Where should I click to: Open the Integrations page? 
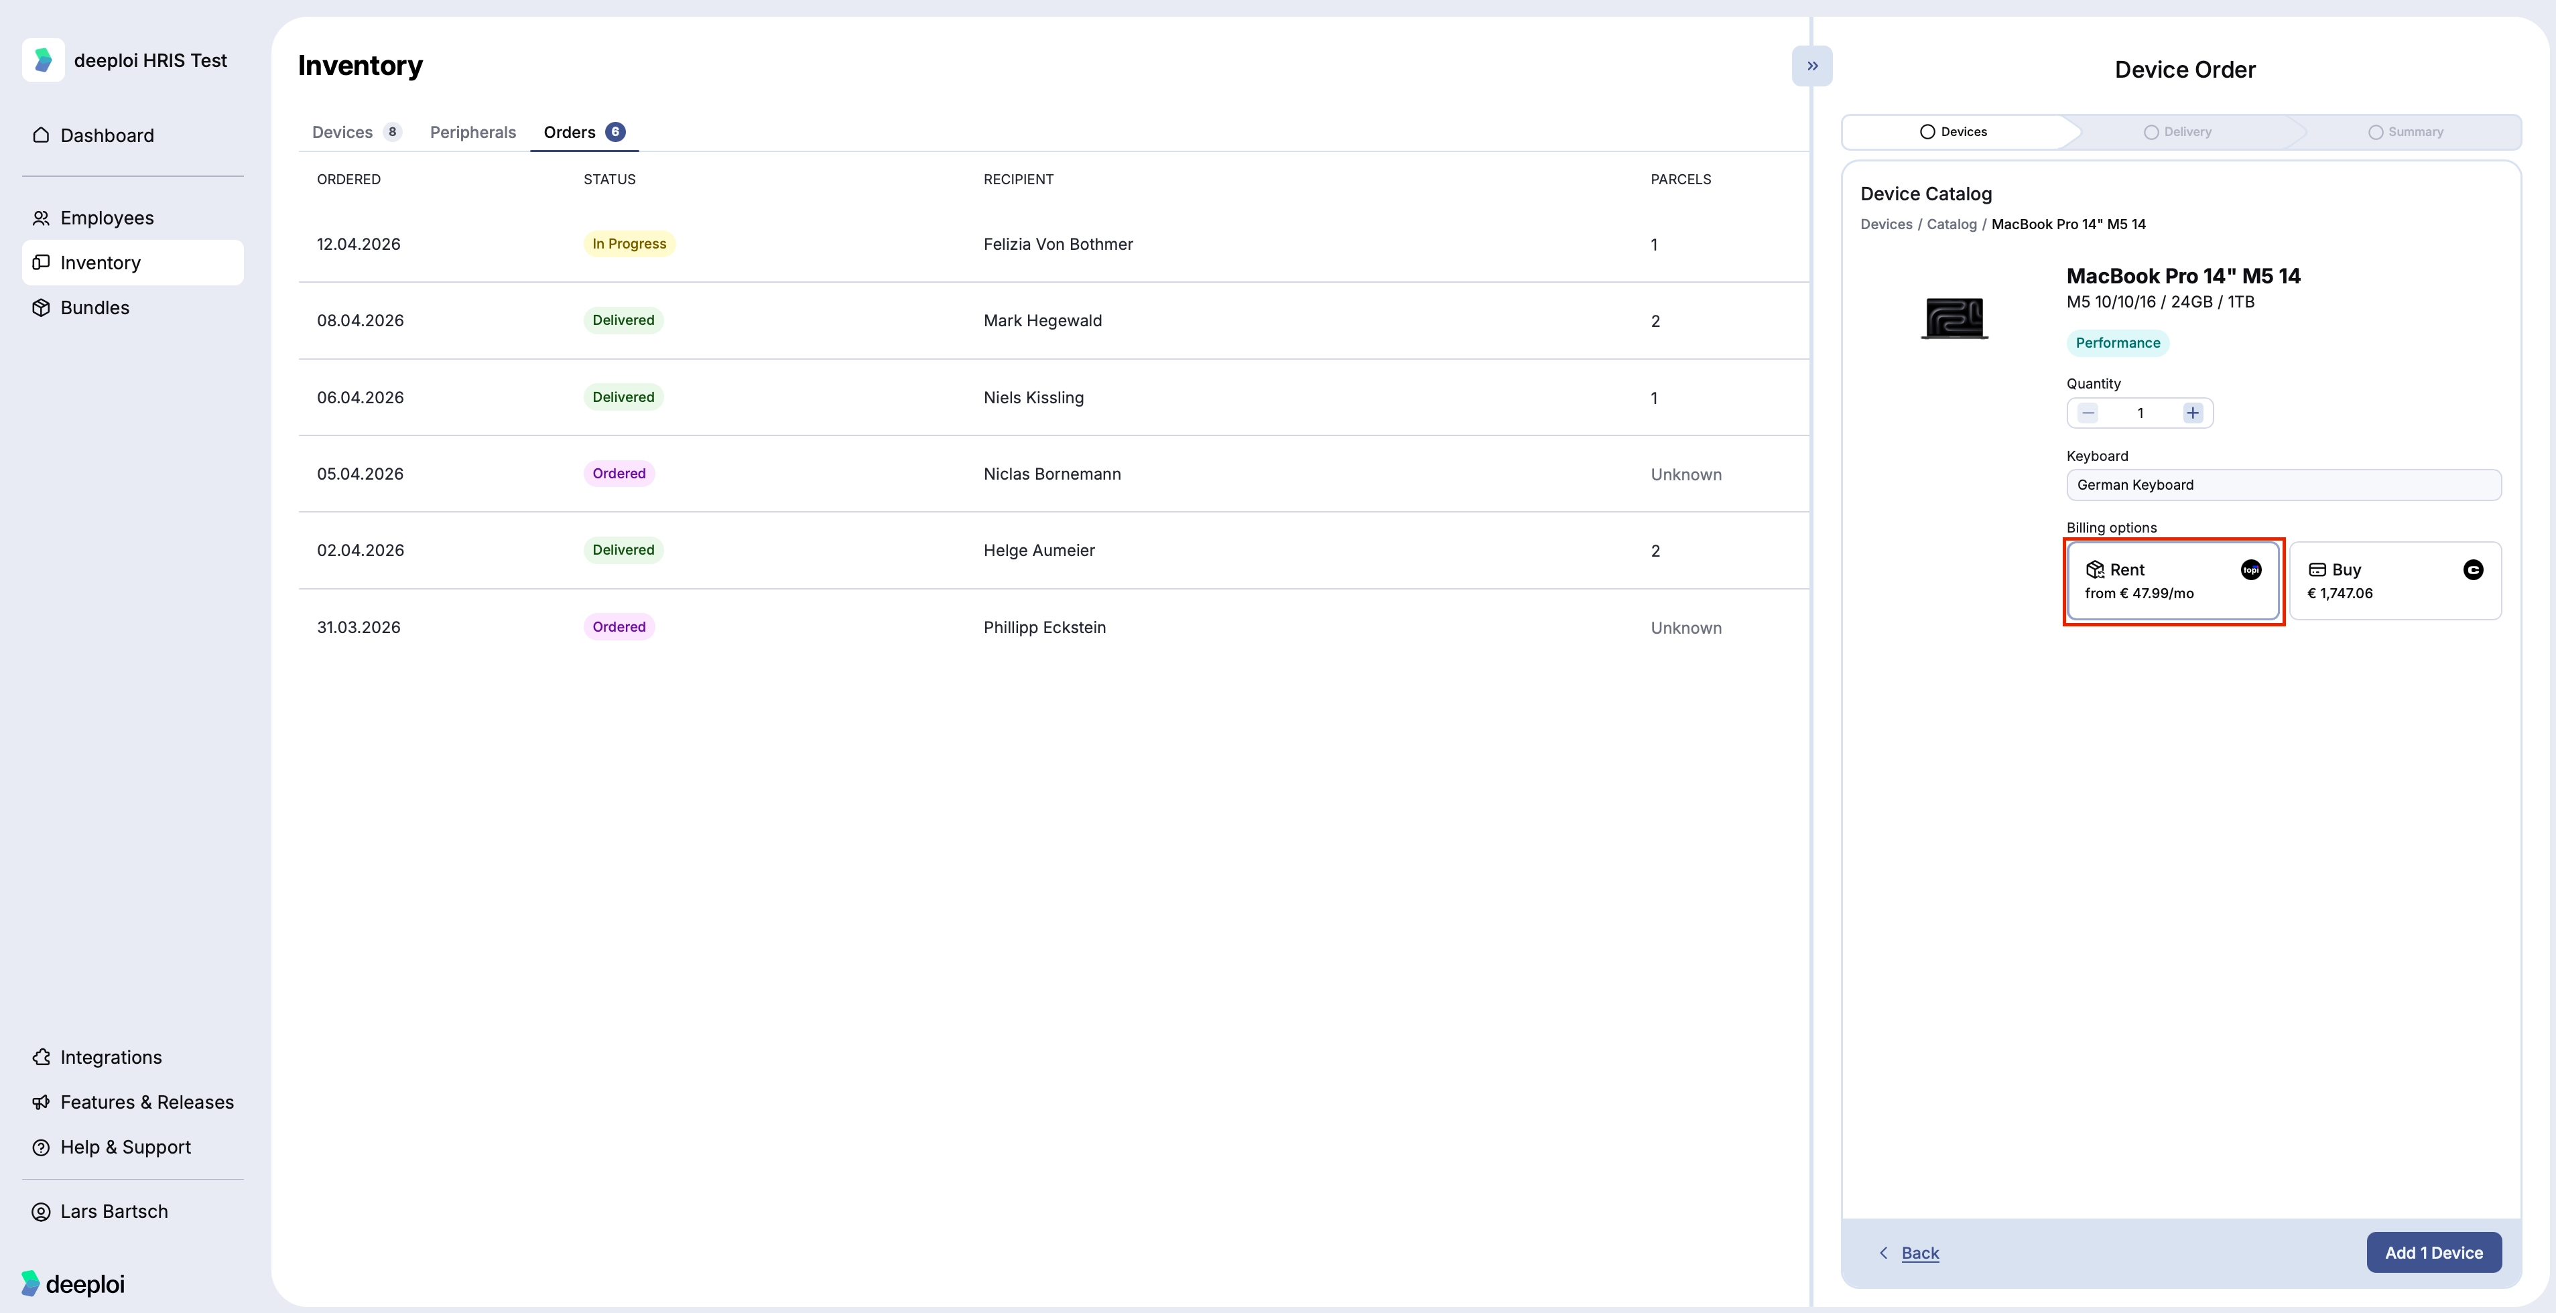coord(133,1057)
